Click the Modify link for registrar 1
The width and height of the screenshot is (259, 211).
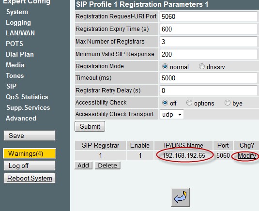246,155
